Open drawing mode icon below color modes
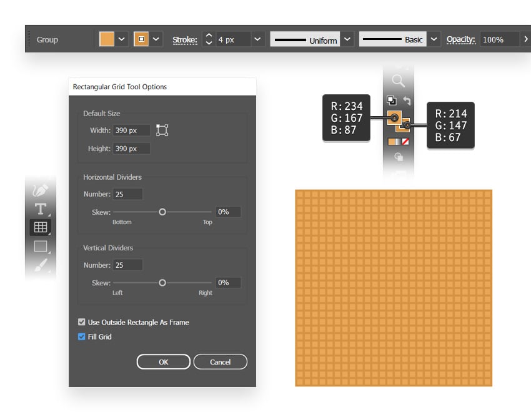531x412 pixels. click(399, 157)
